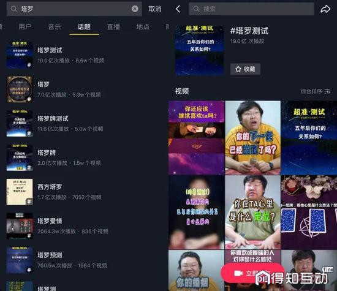337x291 pixels.
Task: Play the video with blue tarot cards
Action: (x=309, y=212)
